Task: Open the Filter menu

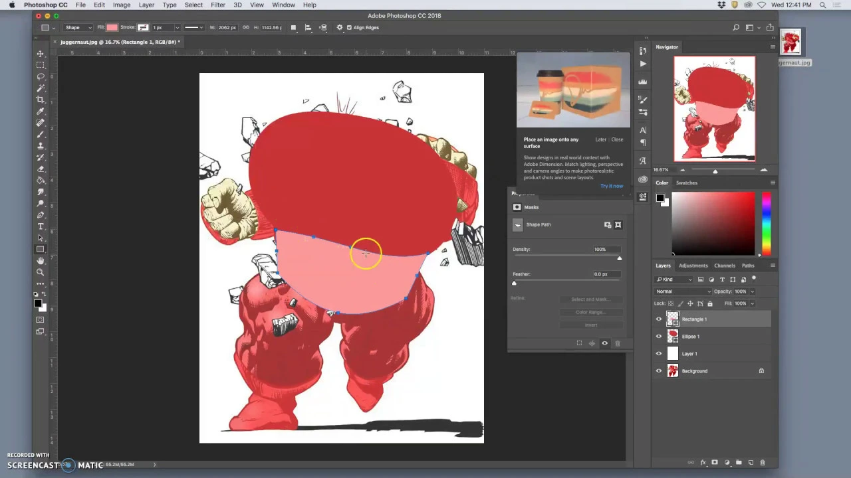Action: 218,5
